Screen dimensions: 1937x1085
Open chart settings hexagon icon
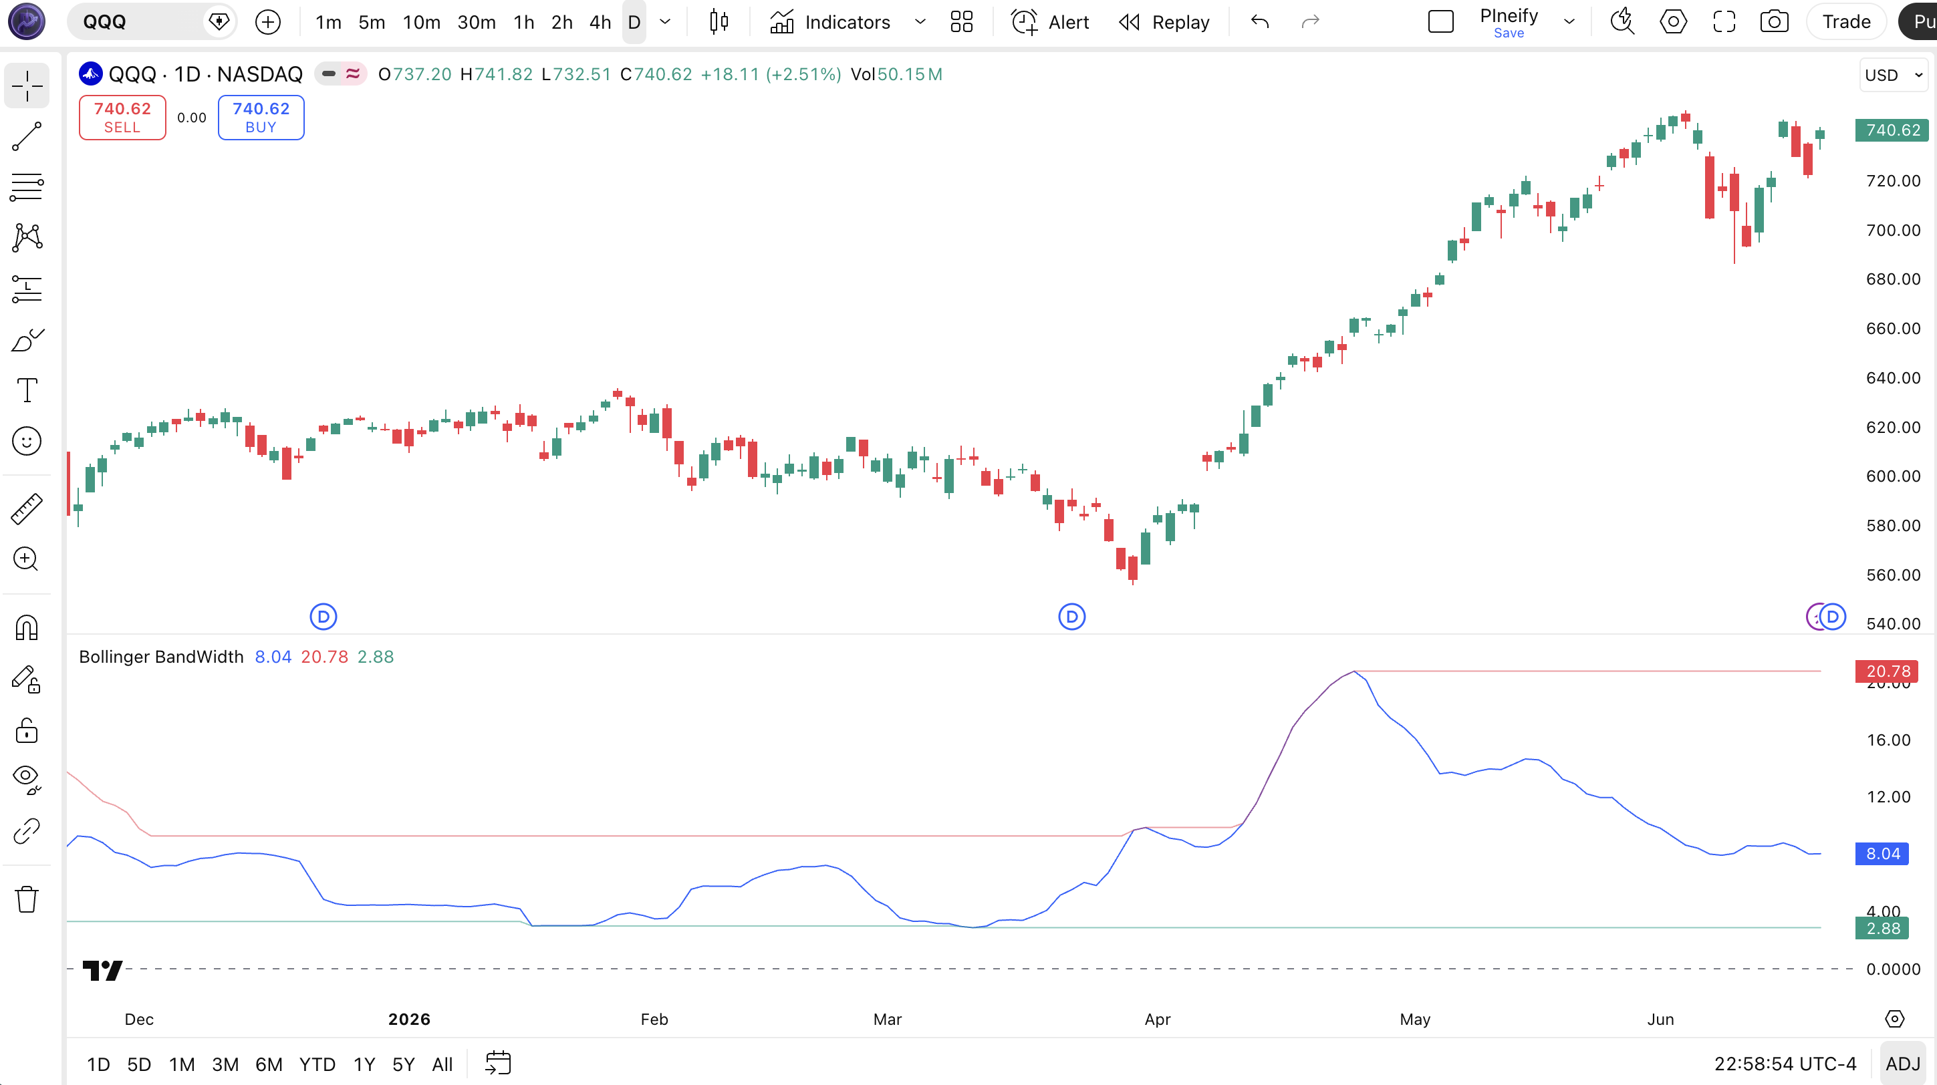tap(1673, 22)
